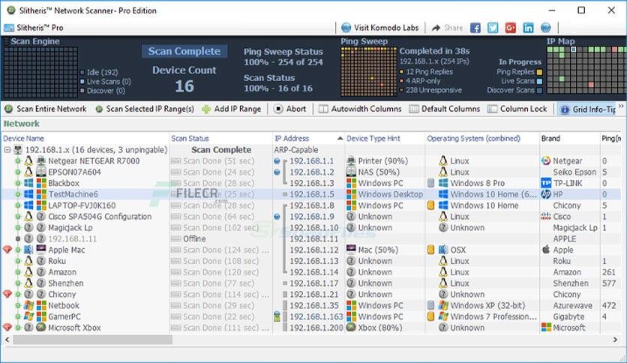
Task: Click Microsoft logo in Brand column
Action: pyautogui.click(x=546, y=328)
